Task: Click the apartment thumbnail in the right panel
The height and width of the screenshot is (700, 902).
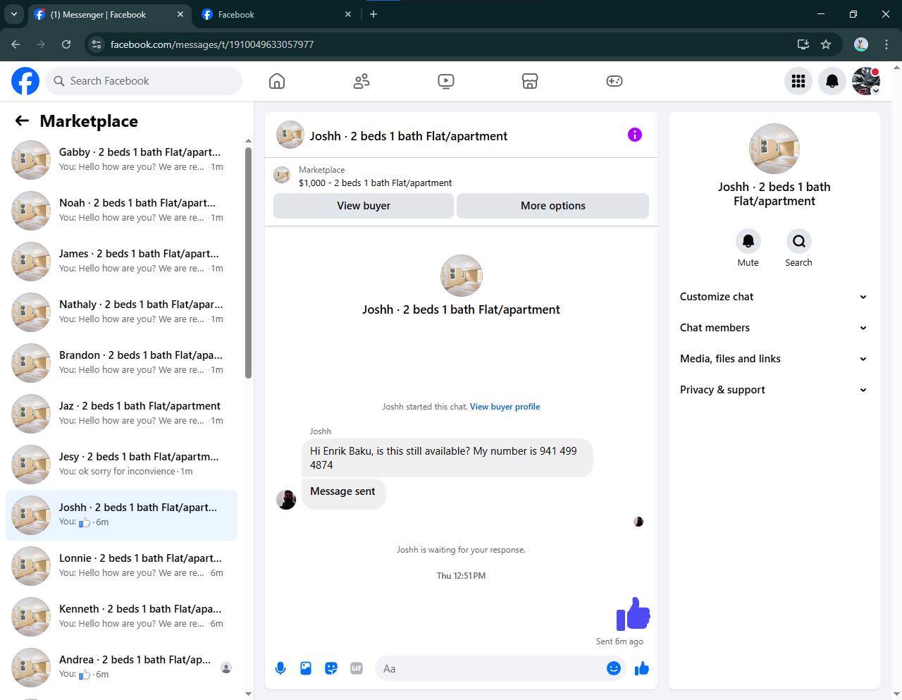Action: (774, 149)
